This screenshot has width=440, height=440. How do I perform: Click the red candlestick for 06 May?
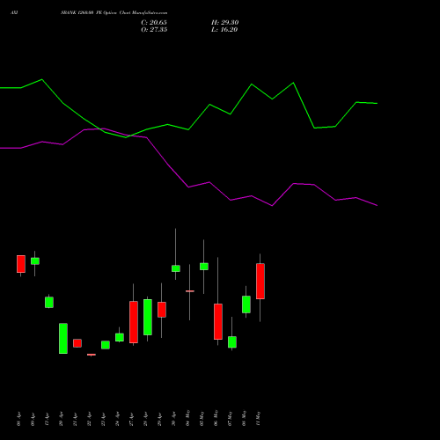click(x=218, y=321)
